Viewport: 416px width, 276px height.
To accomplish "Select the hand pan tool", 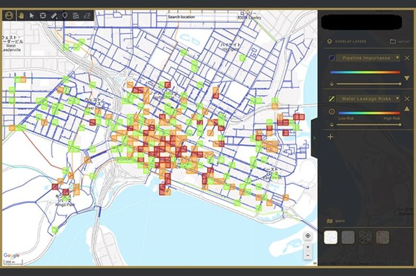I will pyautogui.click(x=21, y=16).
